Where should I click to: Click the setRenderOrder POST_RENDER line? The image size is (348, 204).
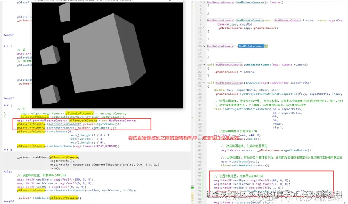[x=68, y=146]
